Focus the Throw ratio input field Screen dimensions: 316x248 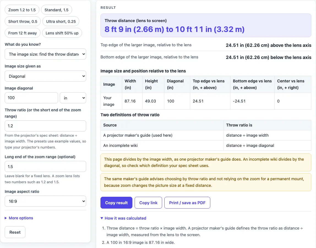tap(45, 126)
